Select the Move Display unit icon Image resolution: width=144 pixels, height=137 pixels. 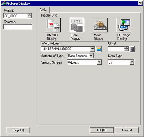pos(100,25)
